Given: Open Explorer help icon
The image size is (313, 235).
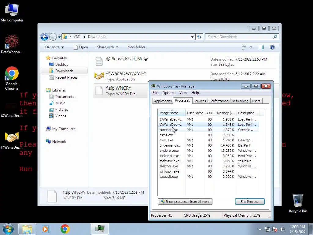Looking at the screenshot, I should [272, 47].
